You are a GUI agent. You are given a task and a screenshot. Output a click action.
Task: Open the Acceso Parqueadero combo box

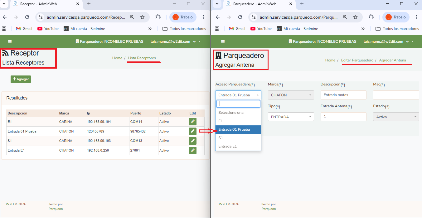point(238,95)
